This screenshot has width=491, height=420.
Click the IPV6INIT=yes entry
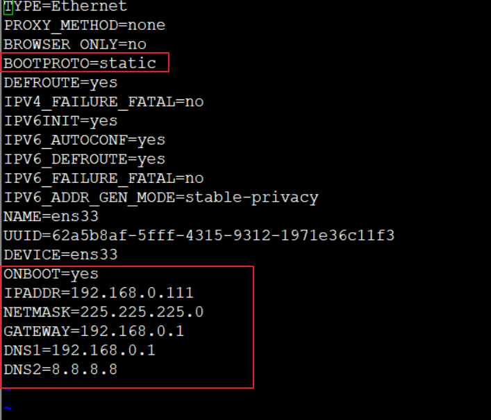coord(60,121)
